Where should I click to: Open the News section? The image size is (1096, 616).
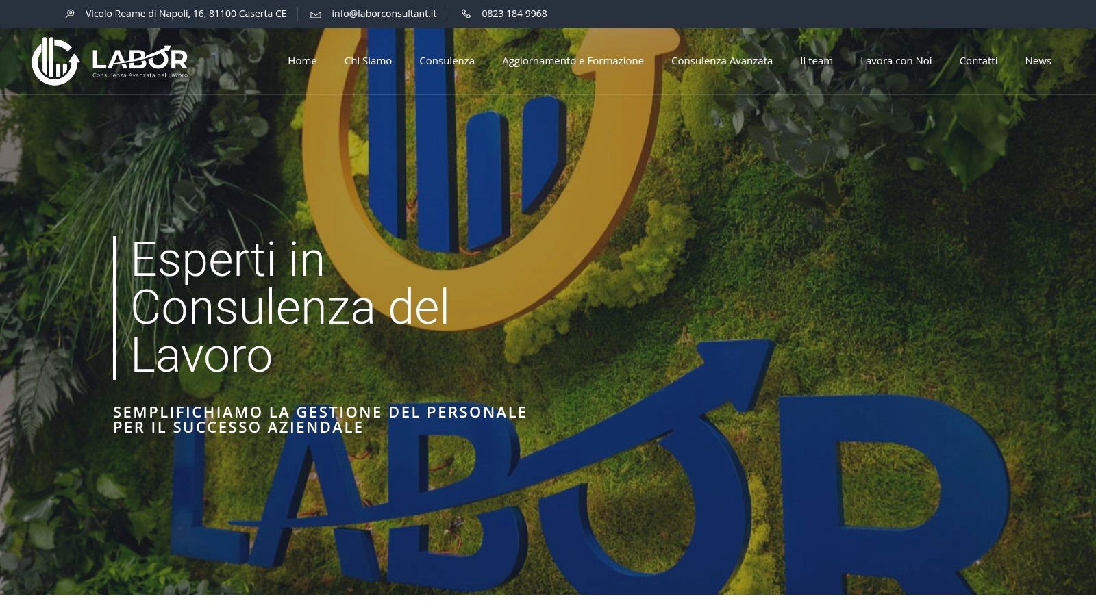[x=1038, y=61]
